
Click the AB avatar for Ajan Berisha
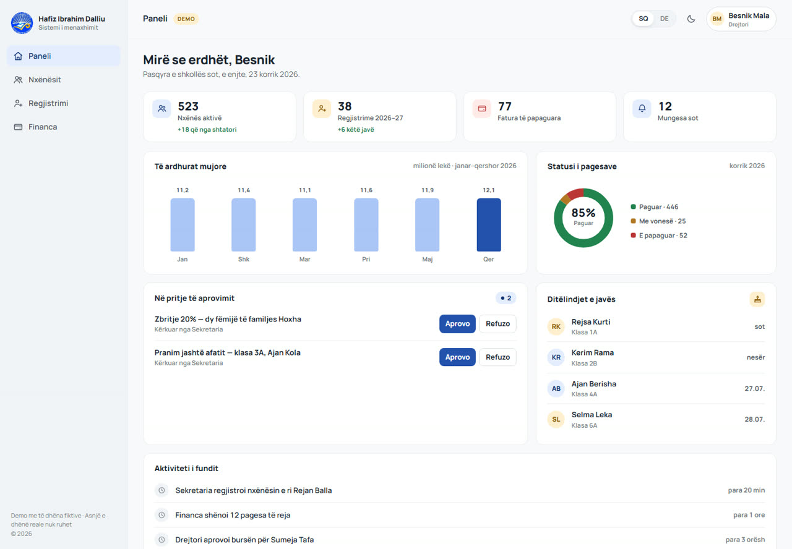[x=556, y=388]
